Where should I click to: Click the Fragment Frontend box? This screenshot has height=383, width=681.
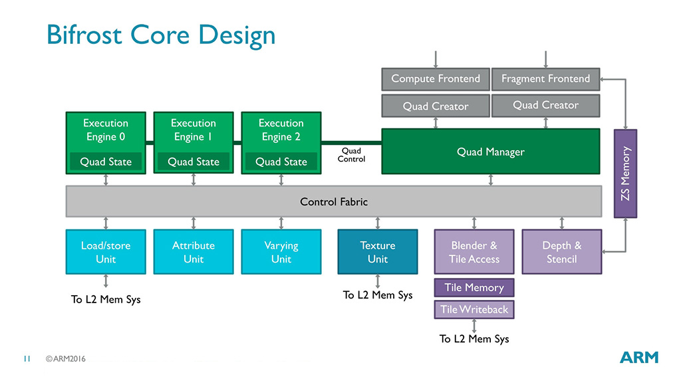(x=545, y=79)
